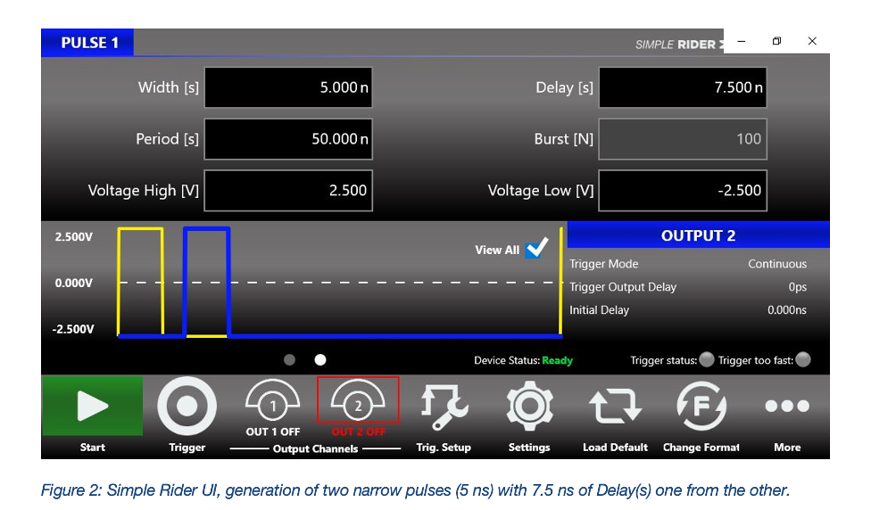Click the Trigger Output Delay value 0ps

(797, 287)
